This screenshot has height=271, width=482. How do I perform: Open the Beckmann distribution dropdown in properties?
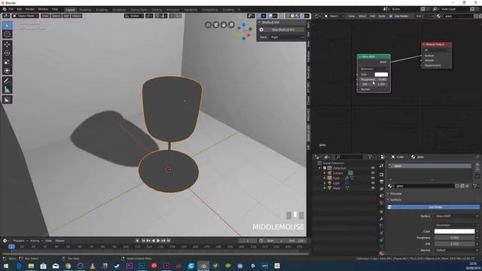(x=457, y=225)
